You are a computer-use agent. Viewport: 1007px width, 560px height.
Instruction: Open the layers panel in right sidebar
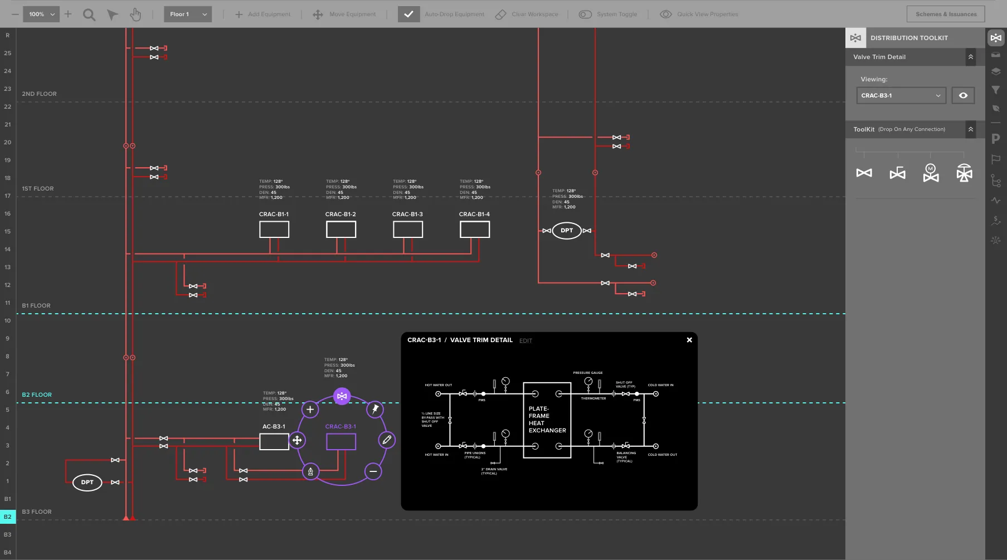tap(996, 71)
